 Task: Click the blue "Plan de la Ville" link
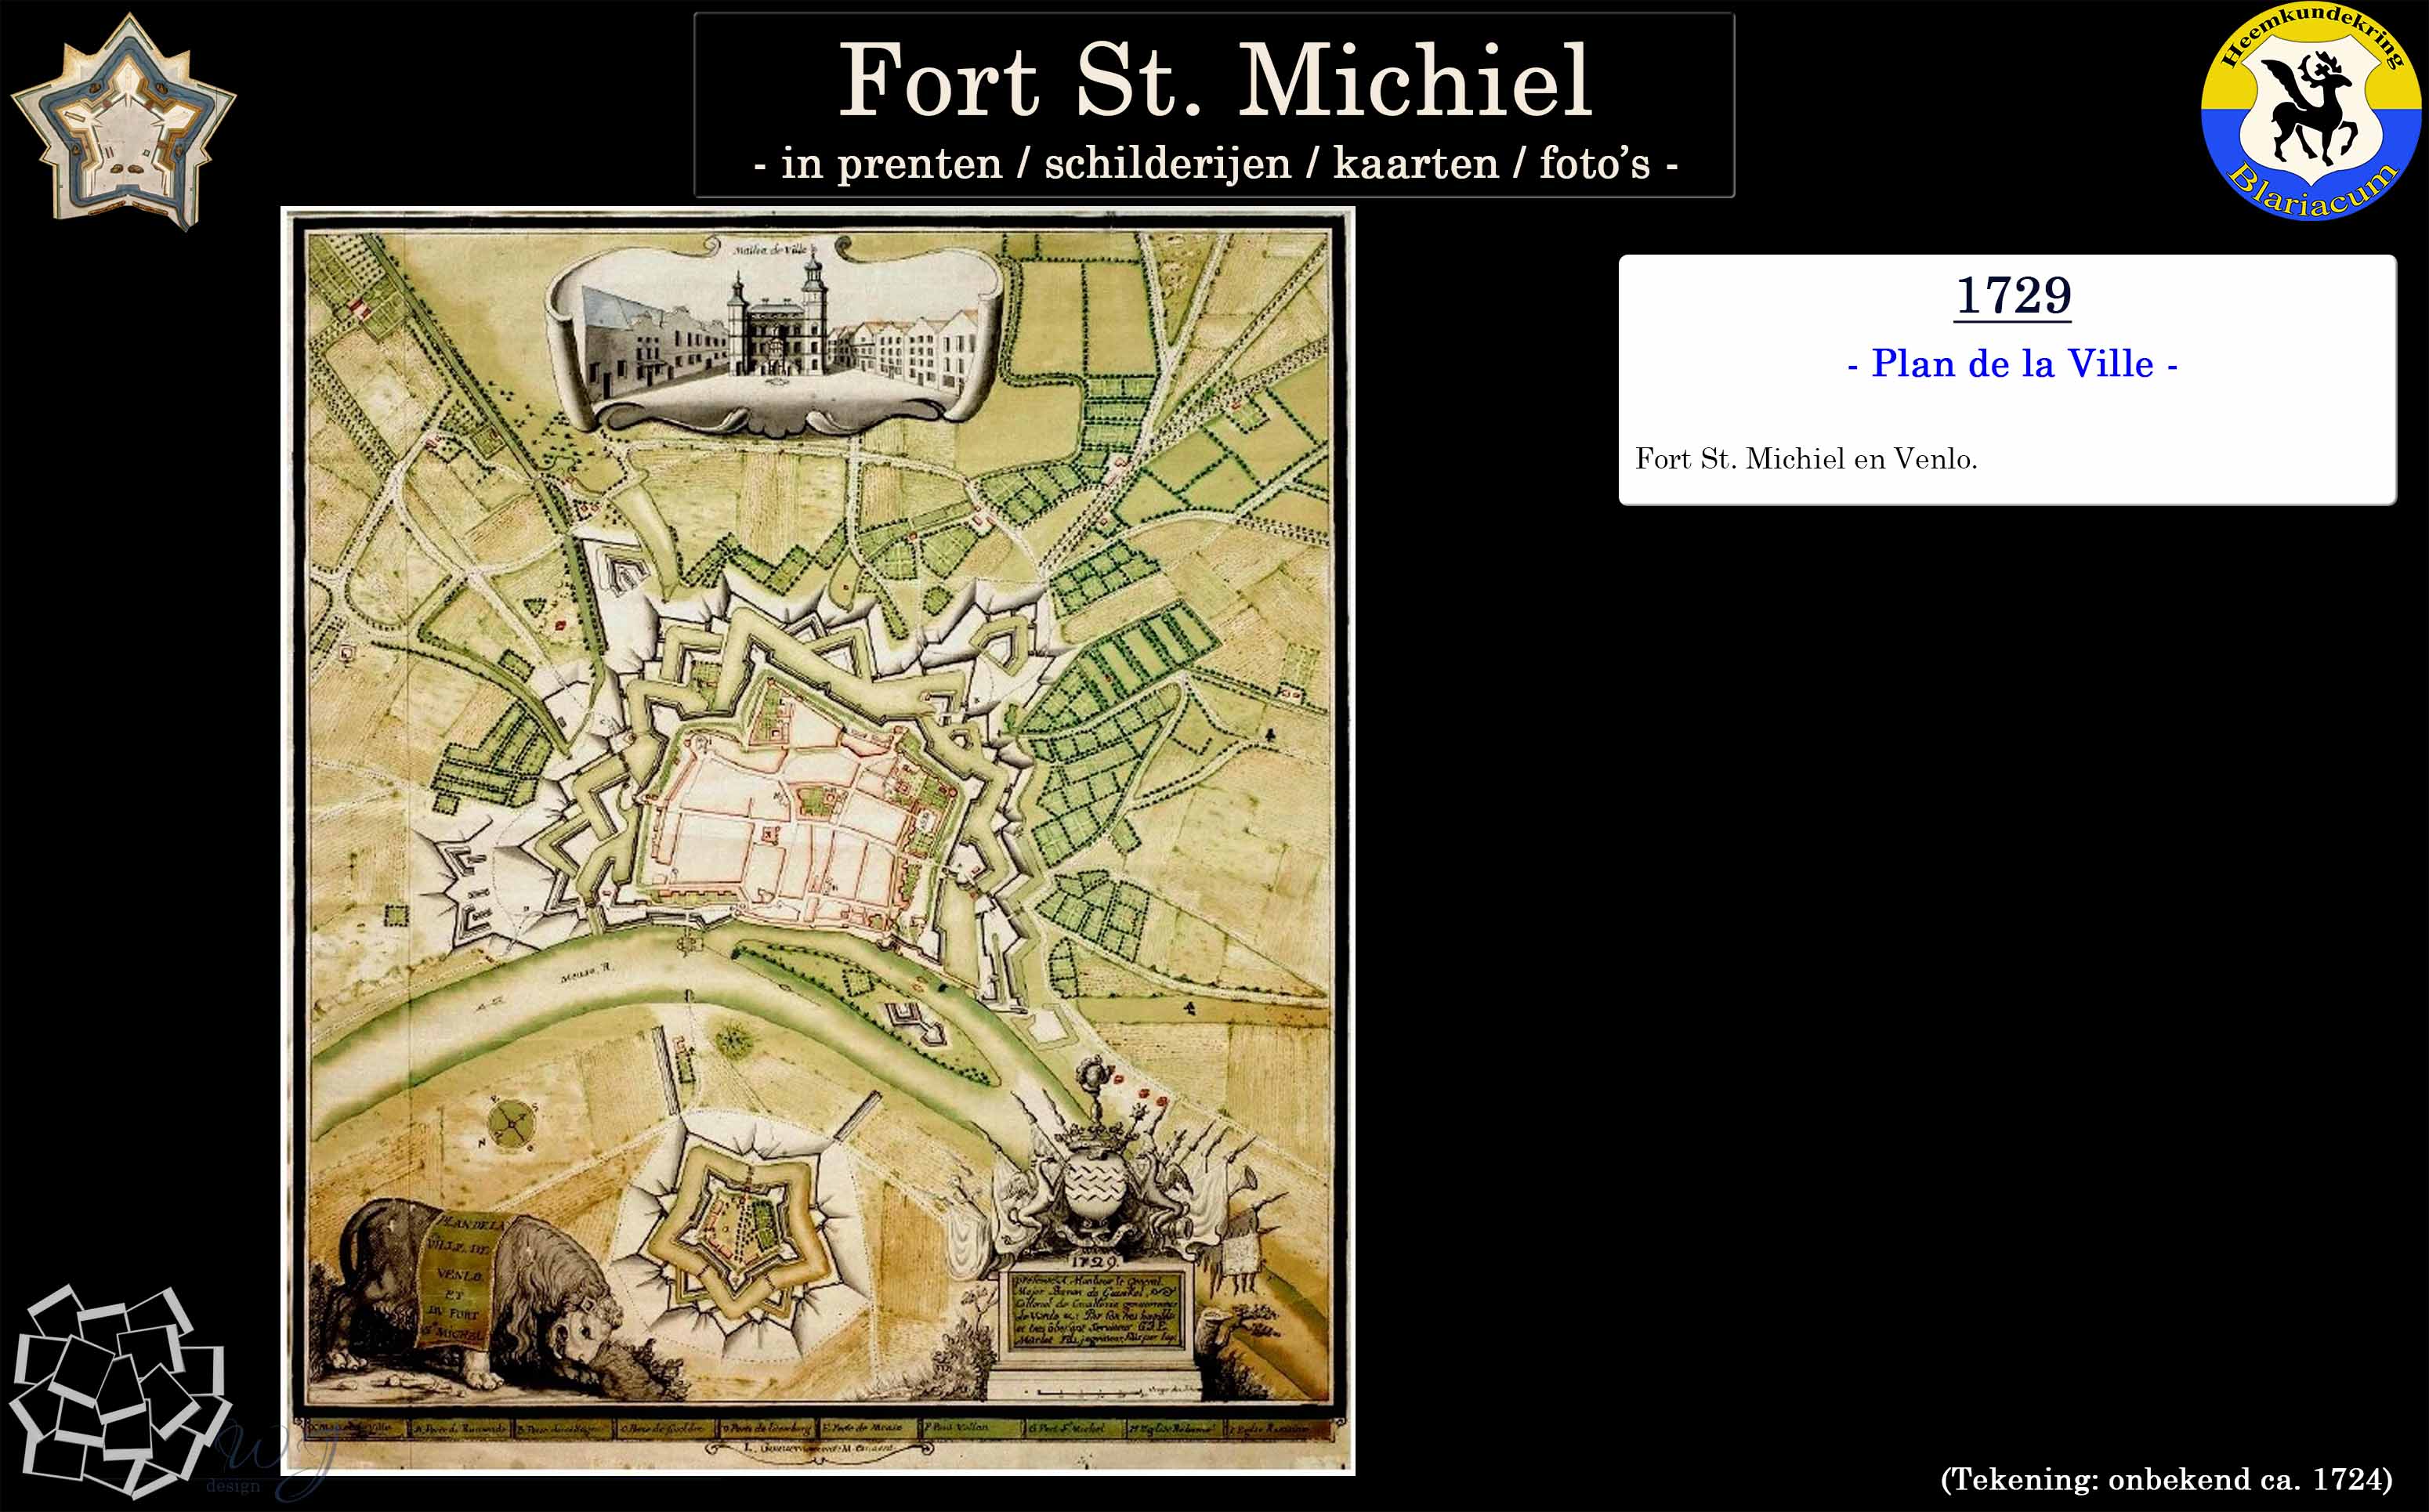coord(2011,363)
